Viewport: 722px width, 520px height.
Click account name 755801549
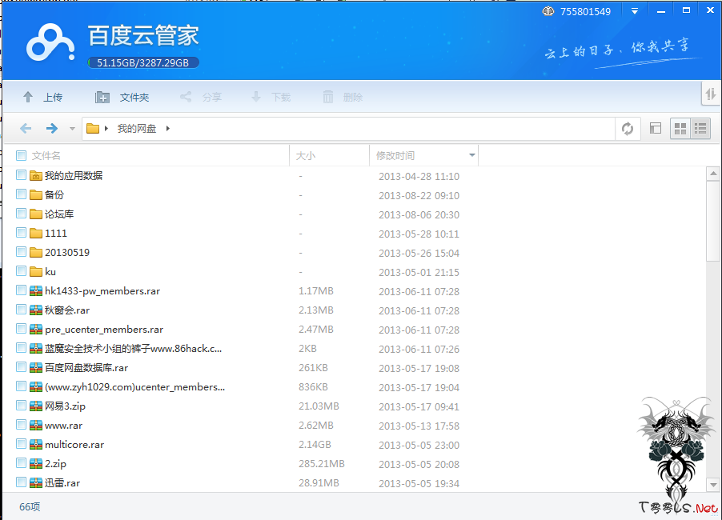click(x=585, y=11)
